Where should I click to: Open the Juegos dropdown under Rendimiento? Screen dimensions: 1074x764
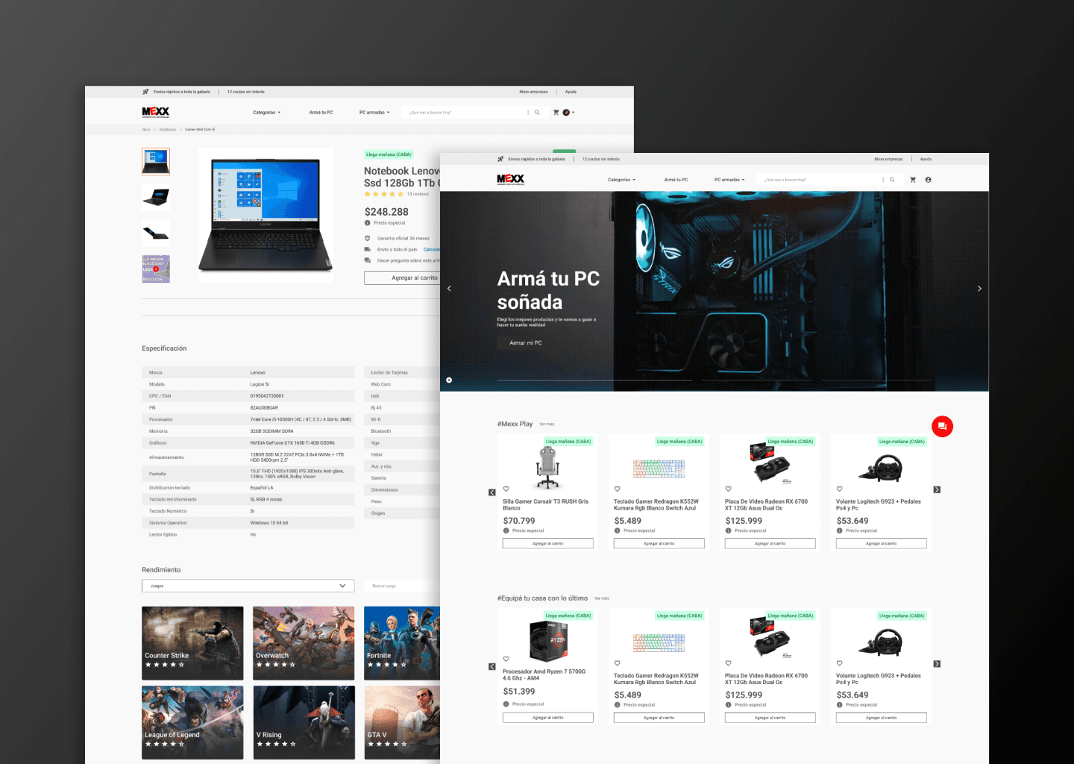(248, 586)
